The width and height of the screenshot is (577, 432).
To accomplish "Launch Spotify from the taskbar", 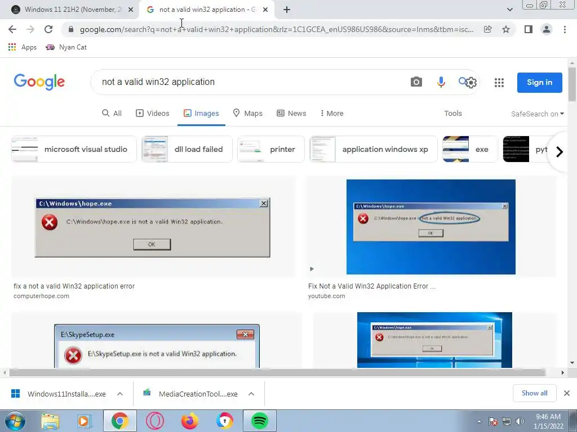I will click(x=259, y=421).
